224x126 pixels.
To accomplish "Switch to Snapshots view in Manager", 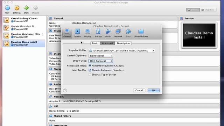I will point(208,10).
